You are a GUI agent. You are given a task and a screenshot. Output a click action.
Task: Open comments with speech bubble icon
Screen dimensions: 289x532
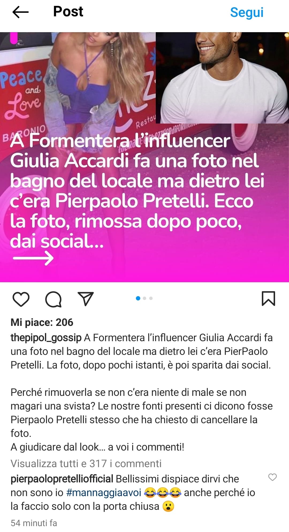tap(53, 299)
